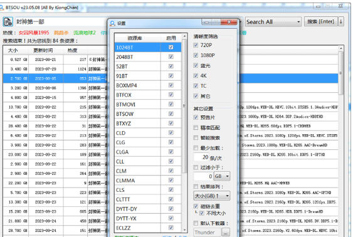Viewport: 353px width, 237px height.
Task: Toggle the 1024BT source checkbox
Action: (x=171, y=47)
